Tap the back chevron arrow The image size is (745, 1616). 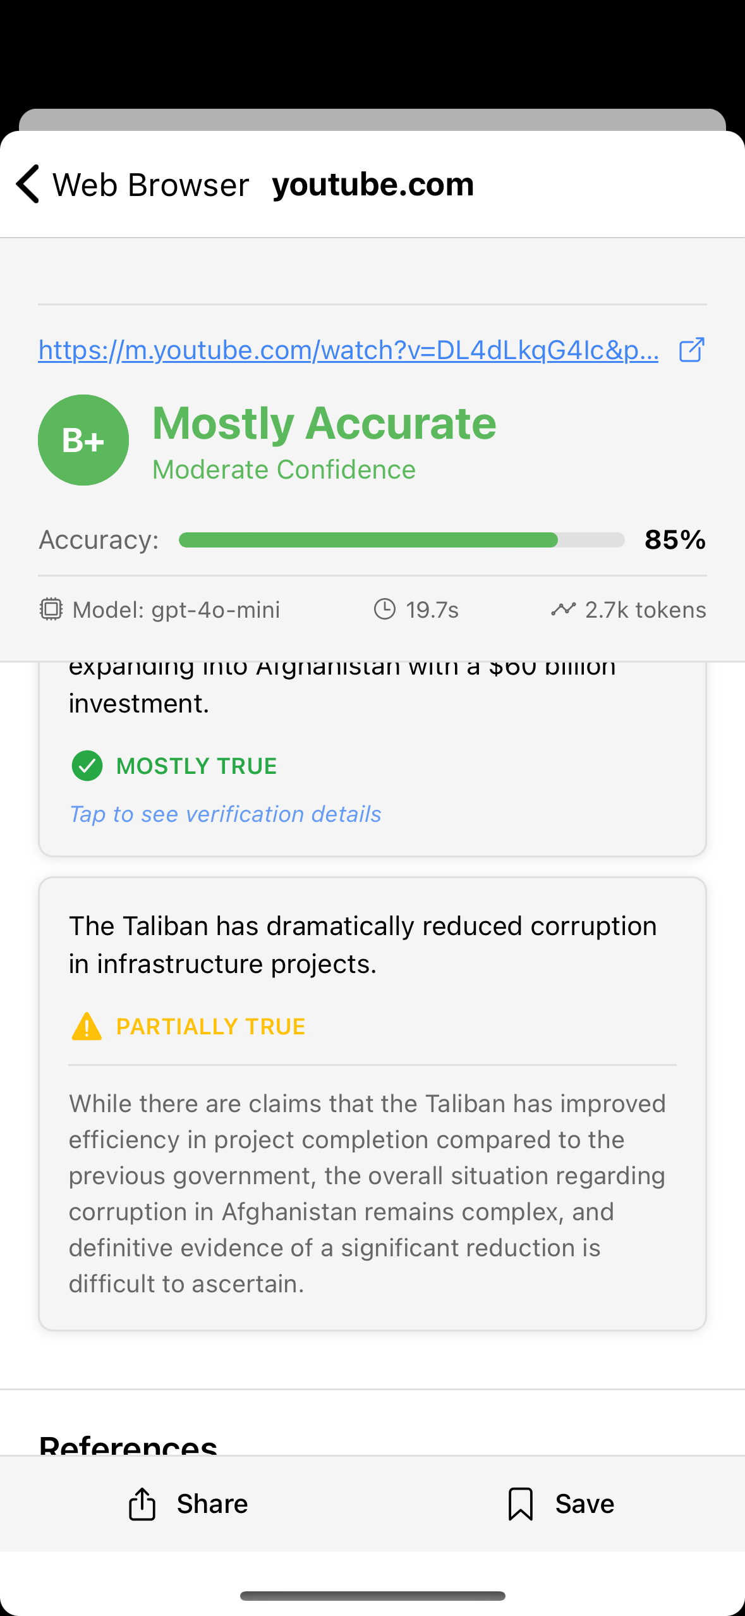tap(28, 184)
